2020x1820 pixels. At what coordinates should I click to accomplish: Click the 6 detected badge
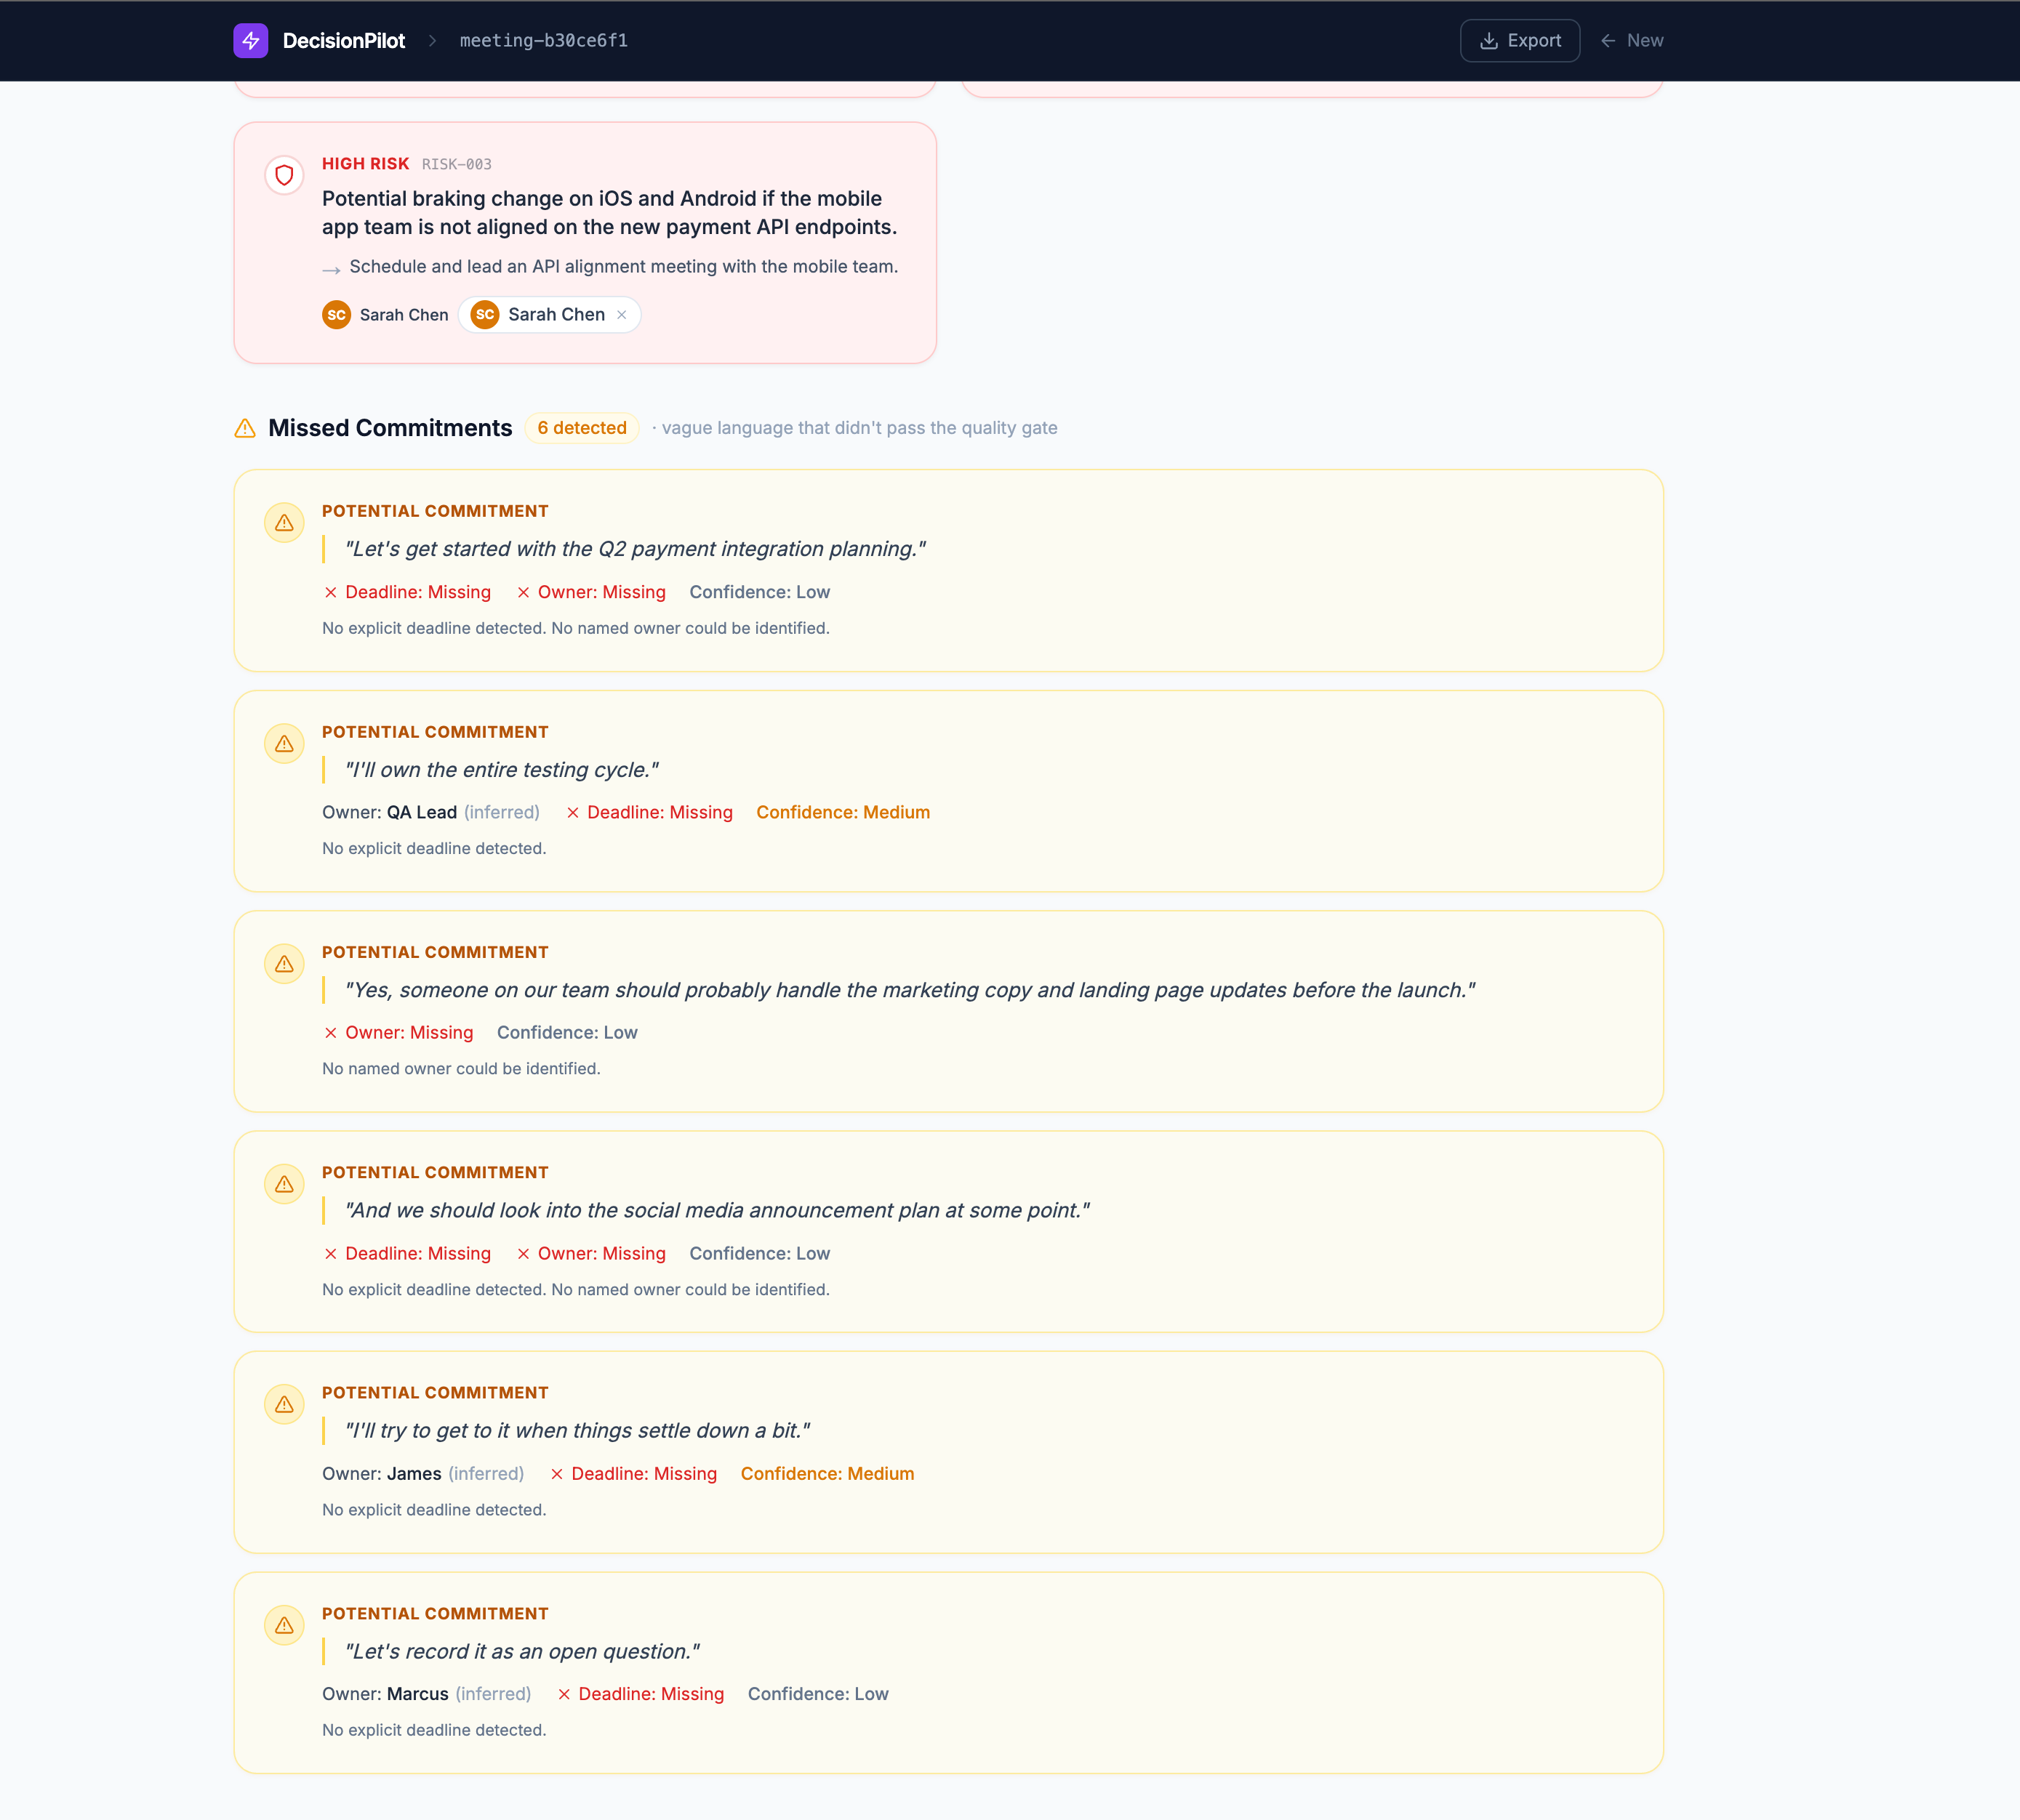click(581, 428)
